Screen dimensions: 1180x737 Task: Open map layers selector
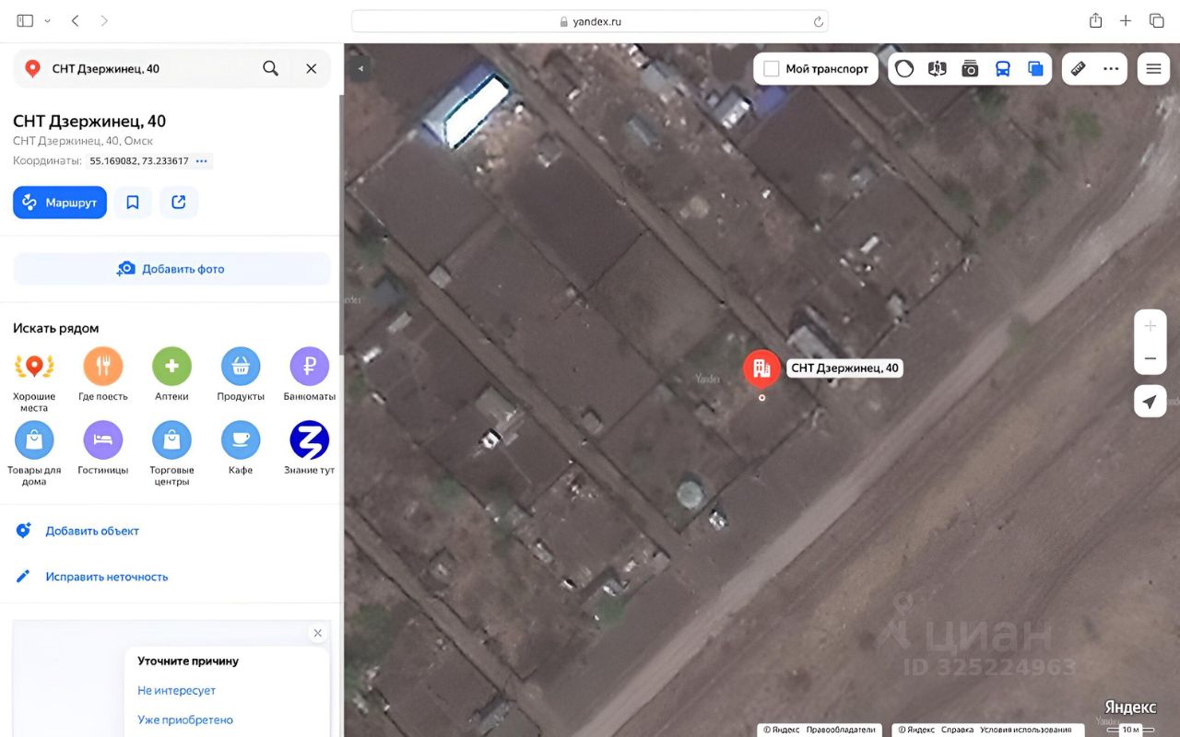pos(1035,69)
